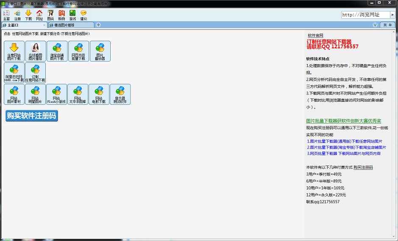Open the 图说 toolbar icon
This screenshot has height=241, width=398.
point(50,15)
